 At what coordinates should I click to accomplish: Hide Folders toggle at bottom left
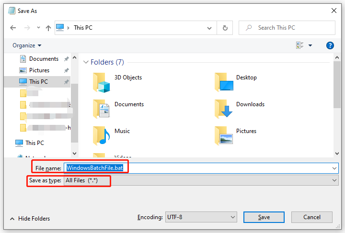click(29, 219)
